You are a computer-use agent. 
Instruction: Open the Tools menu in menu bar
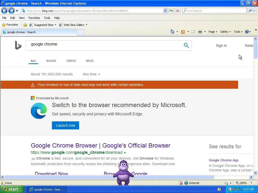tap(47, 18)
